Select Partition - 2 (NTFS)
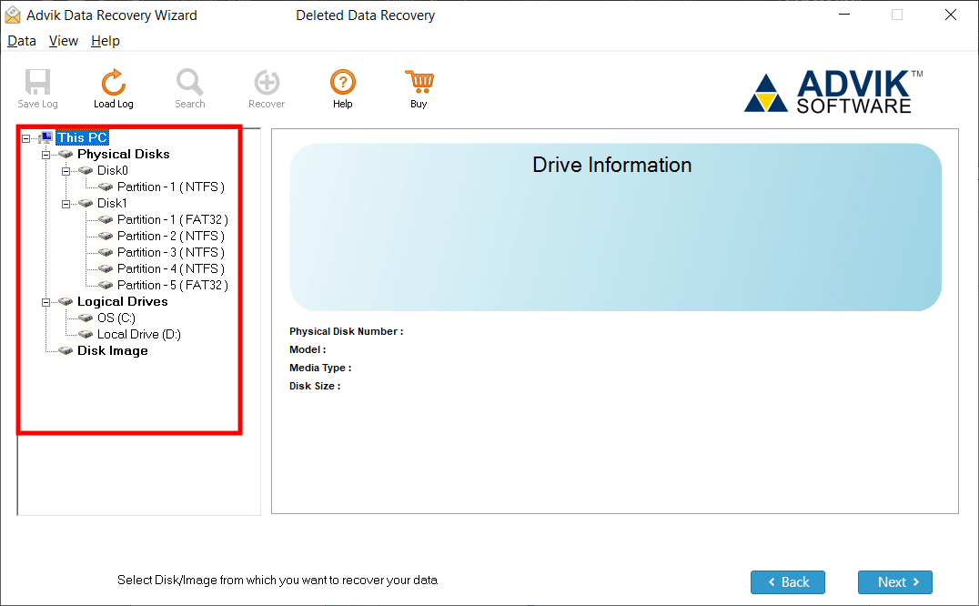This screenshot has width=979, height=606. tap(171, 236)
